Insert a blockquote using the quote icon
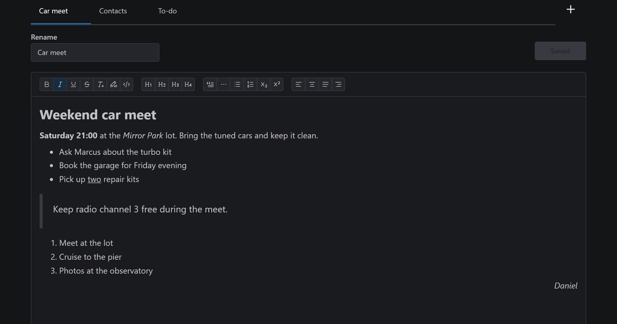The width and height of the screenshot is (617, 324). (x=210, y=84)
